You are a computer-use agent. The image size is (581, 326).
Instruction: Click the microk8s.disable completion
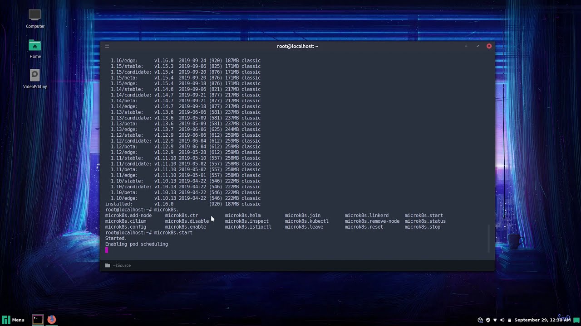(187, 221)
